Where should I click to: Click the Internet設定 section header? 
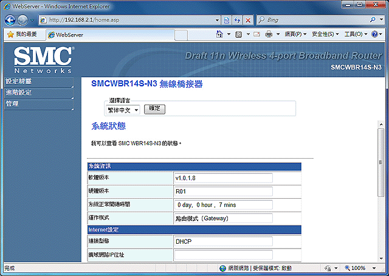point(194,230)
